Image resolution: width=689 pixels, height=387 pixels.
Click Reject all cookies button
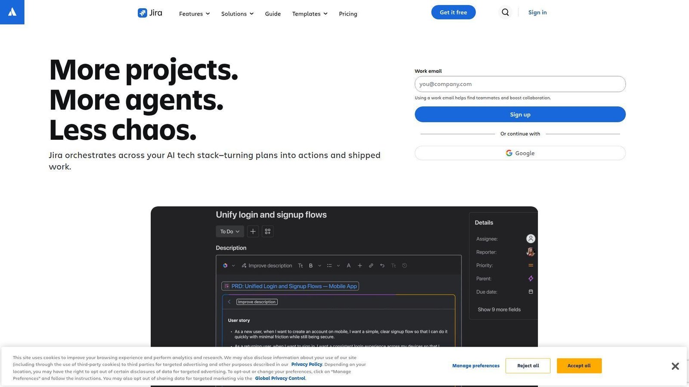click(528, 366)
